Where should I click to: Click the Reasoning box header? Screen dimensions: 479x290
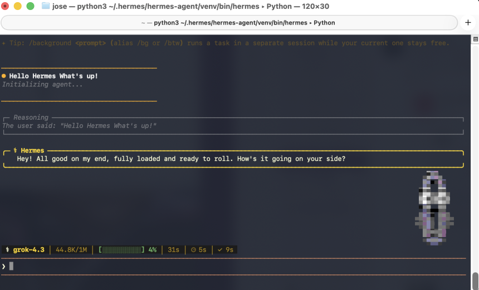31,117
